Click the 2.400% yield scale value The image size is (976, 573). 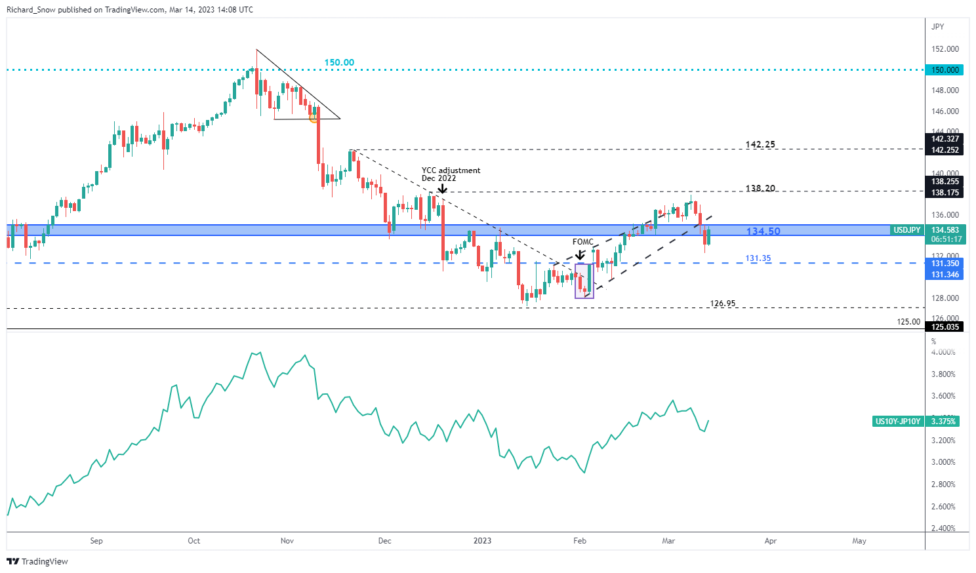[x=943, y=528]
